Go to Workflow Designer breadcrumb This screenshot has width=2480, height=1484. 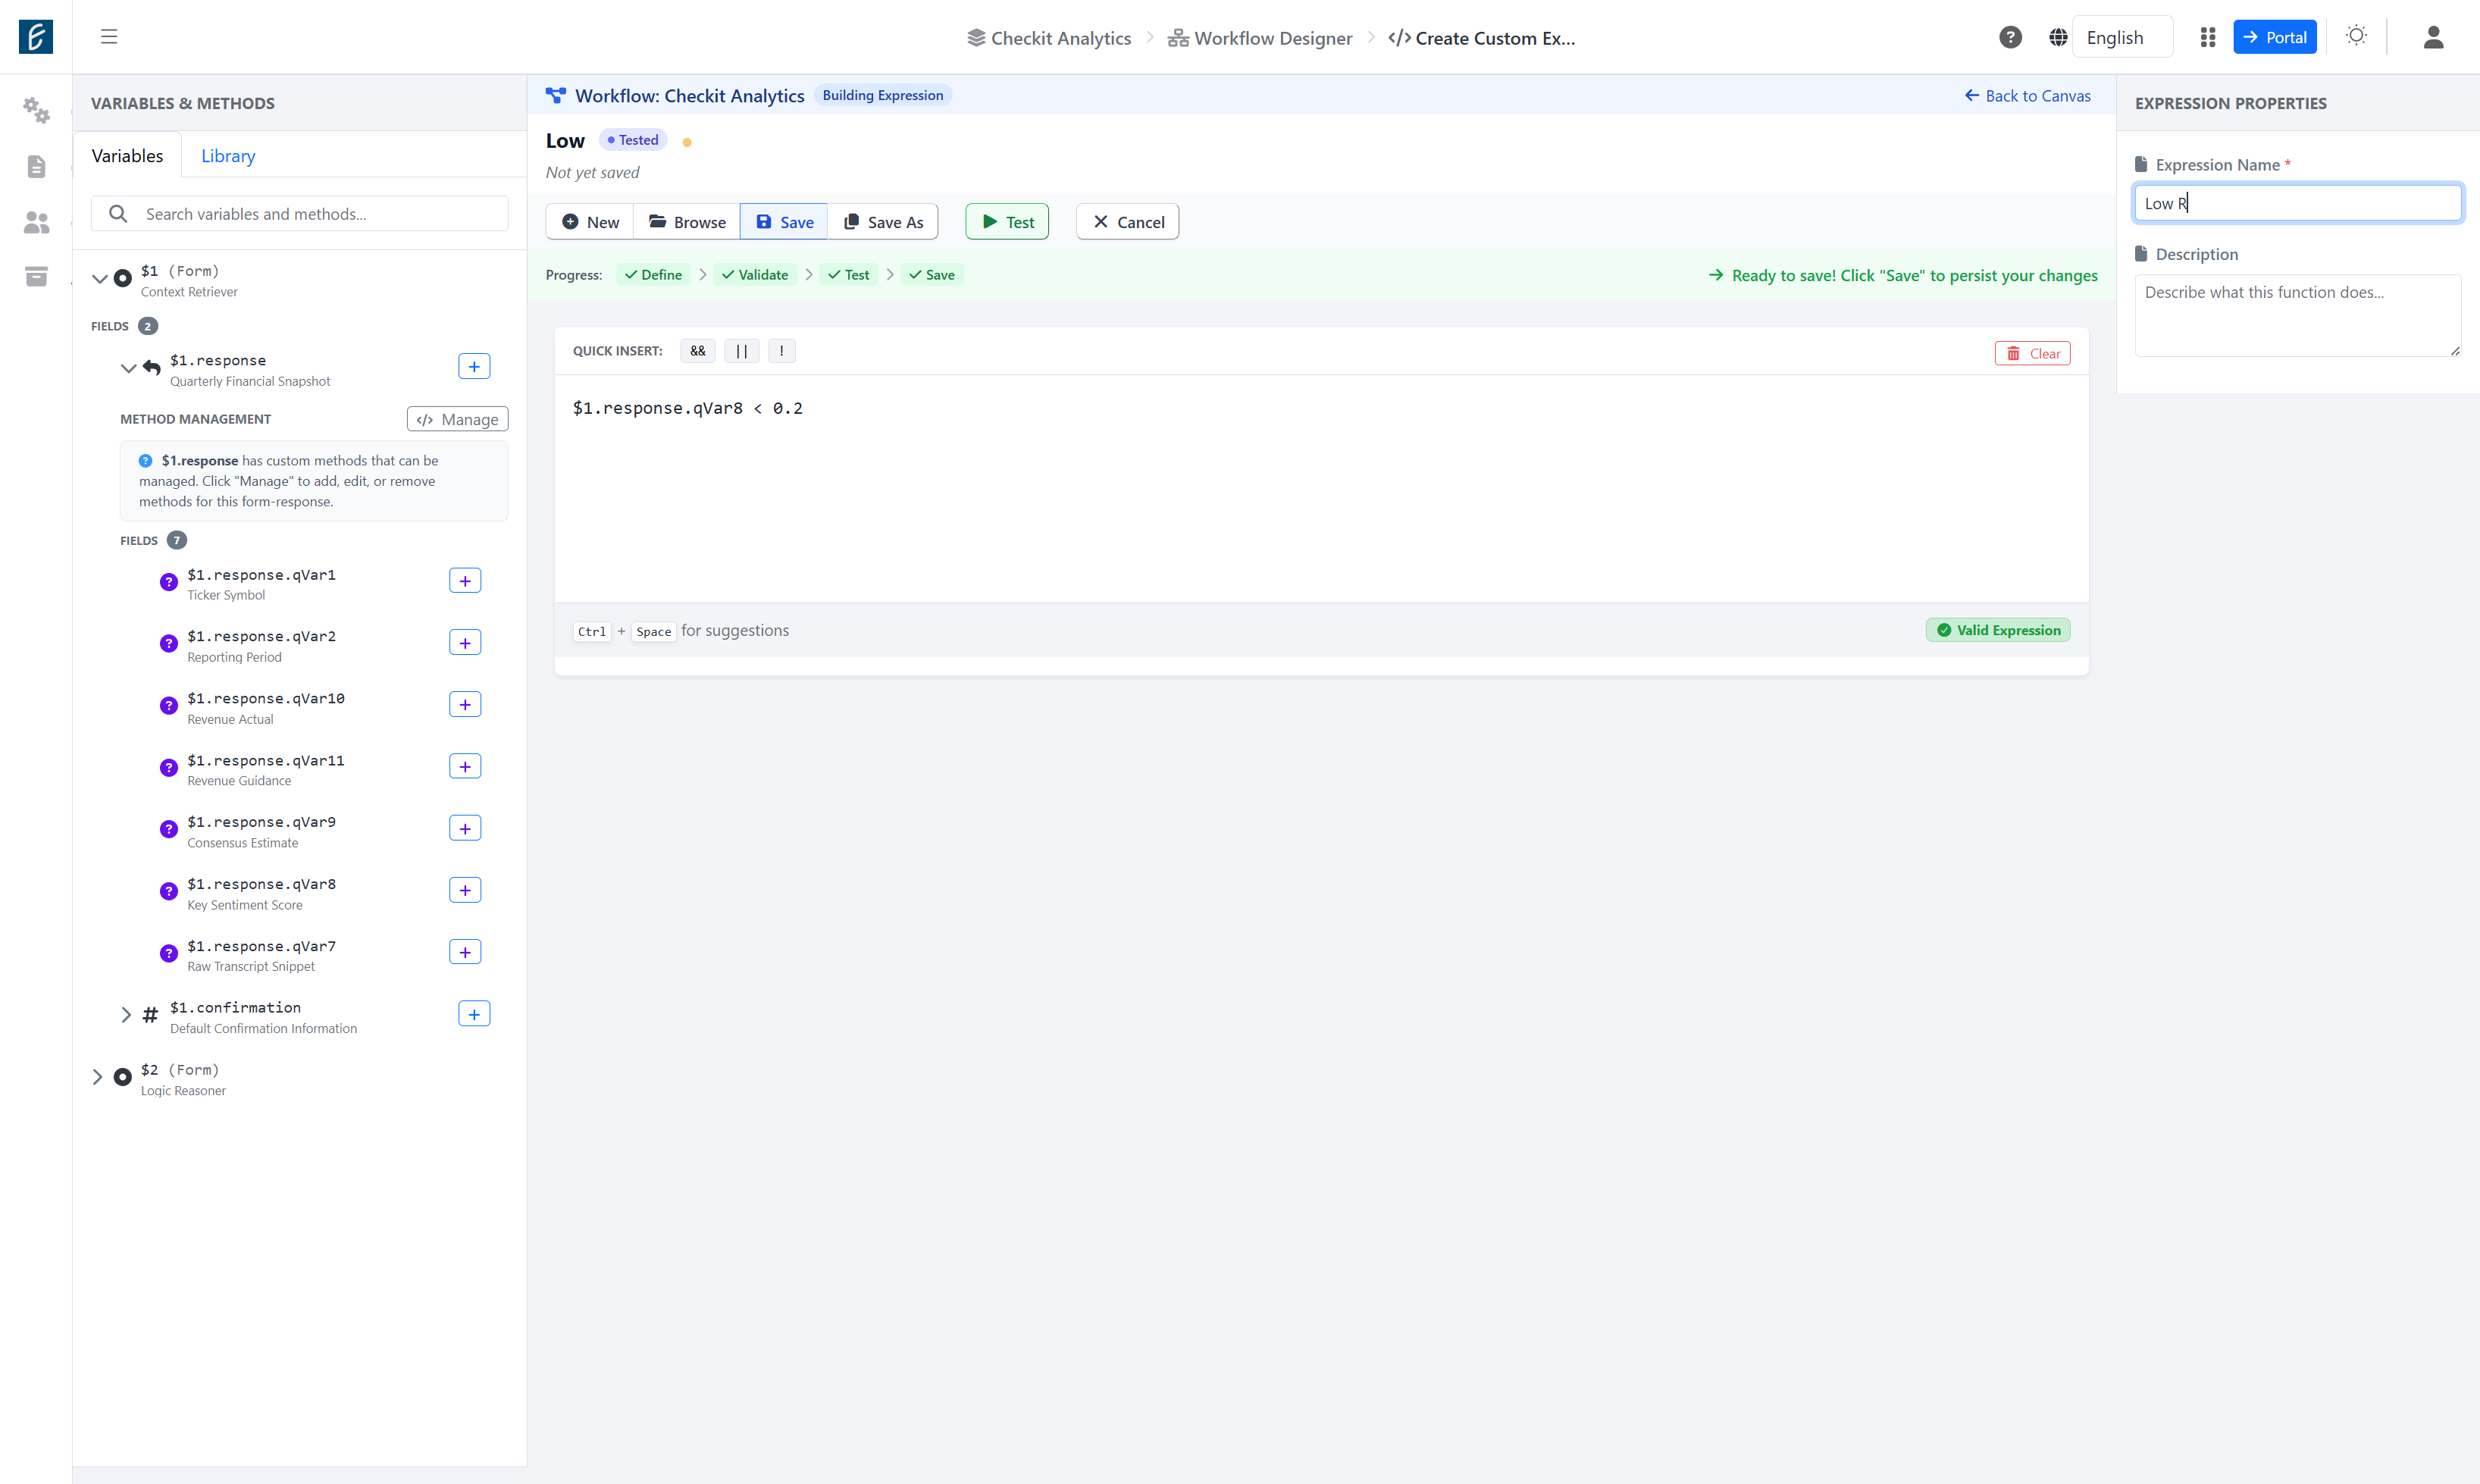(1260, 38)
